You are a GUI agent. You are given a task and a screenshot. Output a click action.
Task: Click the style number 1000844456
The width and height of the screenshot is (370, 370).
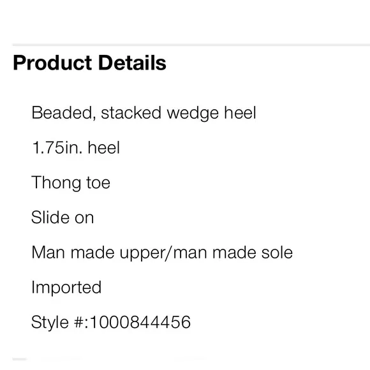pyautogui.click(x=140, y=322)
